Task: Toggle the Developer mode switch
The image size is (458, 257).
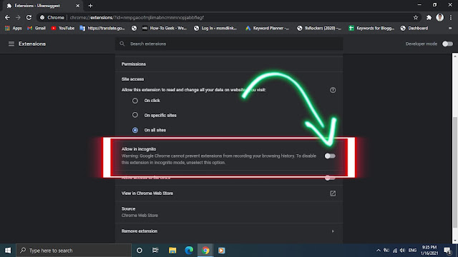Action: (447, 44)
